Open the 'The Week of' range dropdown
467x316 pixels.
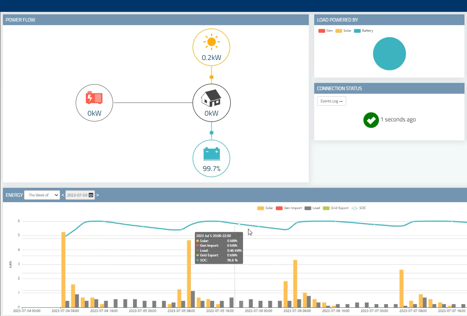tap(42, 195)
